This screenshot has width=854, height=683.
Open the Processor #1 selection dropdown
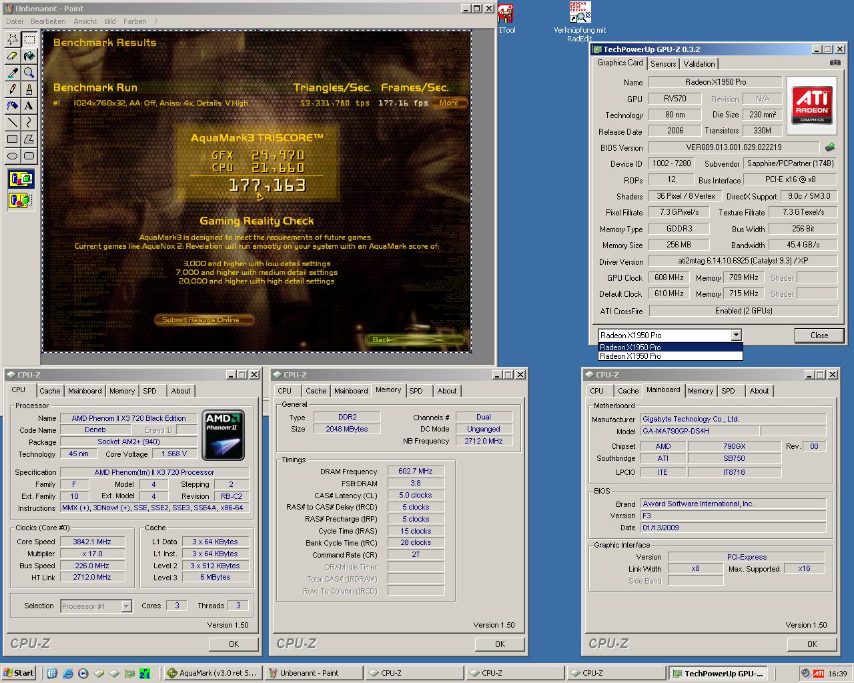click(126, 606)
